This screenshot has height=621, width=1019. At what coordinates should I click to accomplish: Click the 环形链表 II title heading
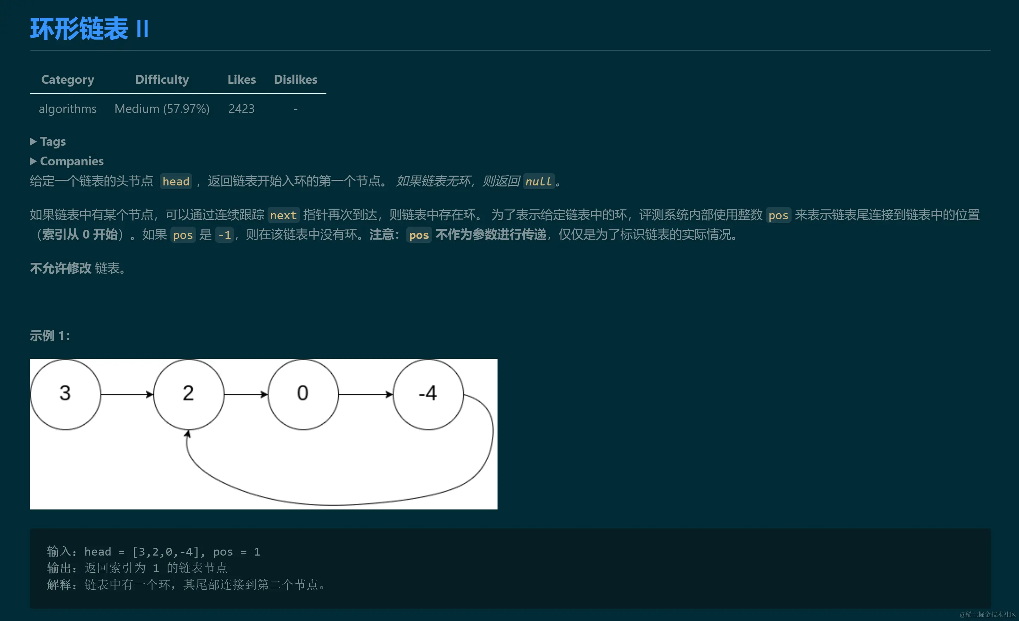(x=89, y=29)
